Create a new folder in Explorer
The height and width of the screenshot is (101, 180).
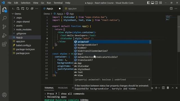click(23, 9)
